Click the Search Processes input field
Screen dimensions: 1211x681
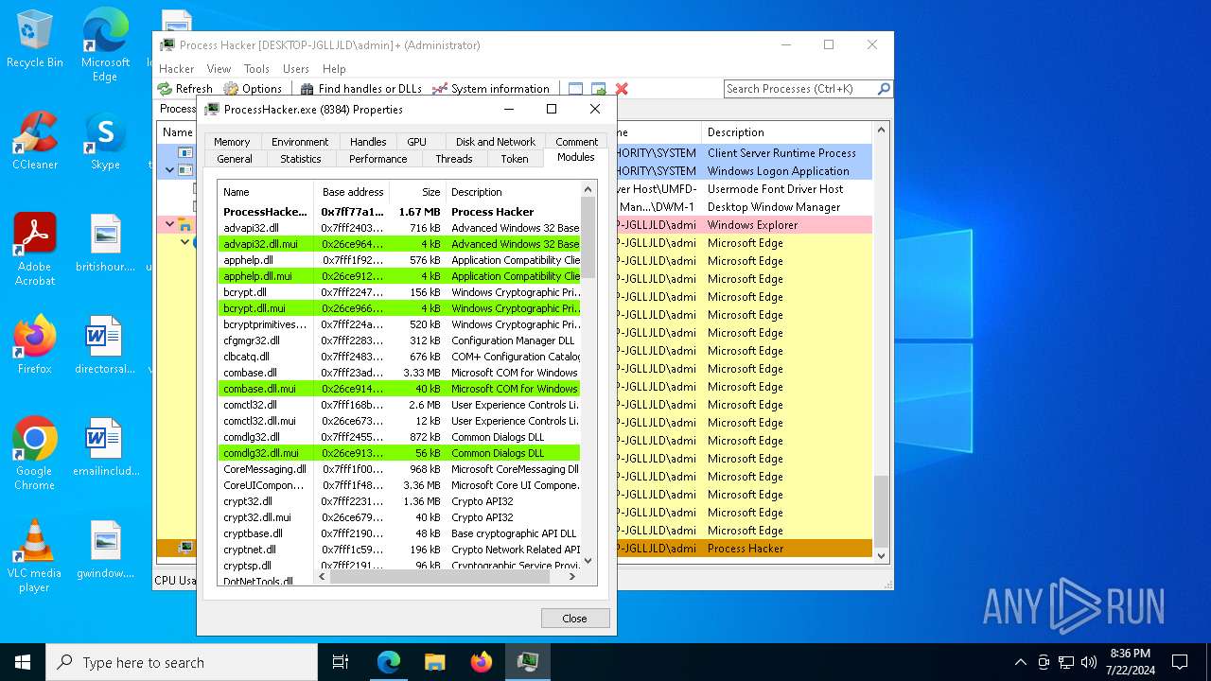click(x=800, y=89)
